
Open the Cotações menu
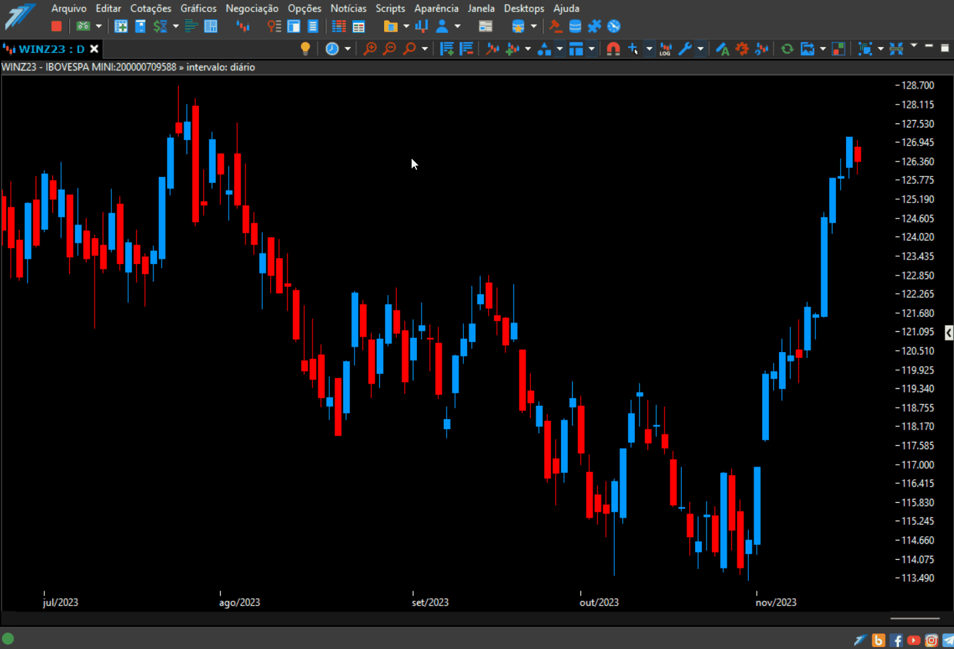151,8
